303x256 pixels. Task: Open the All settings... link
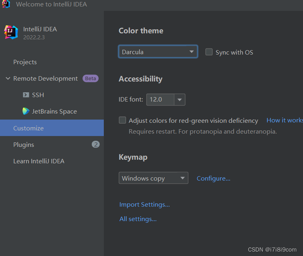click(x=138, y=219)
